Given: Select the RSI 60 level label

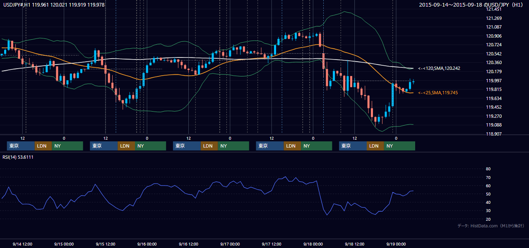Looking at the screenshot, I should 488,186.
